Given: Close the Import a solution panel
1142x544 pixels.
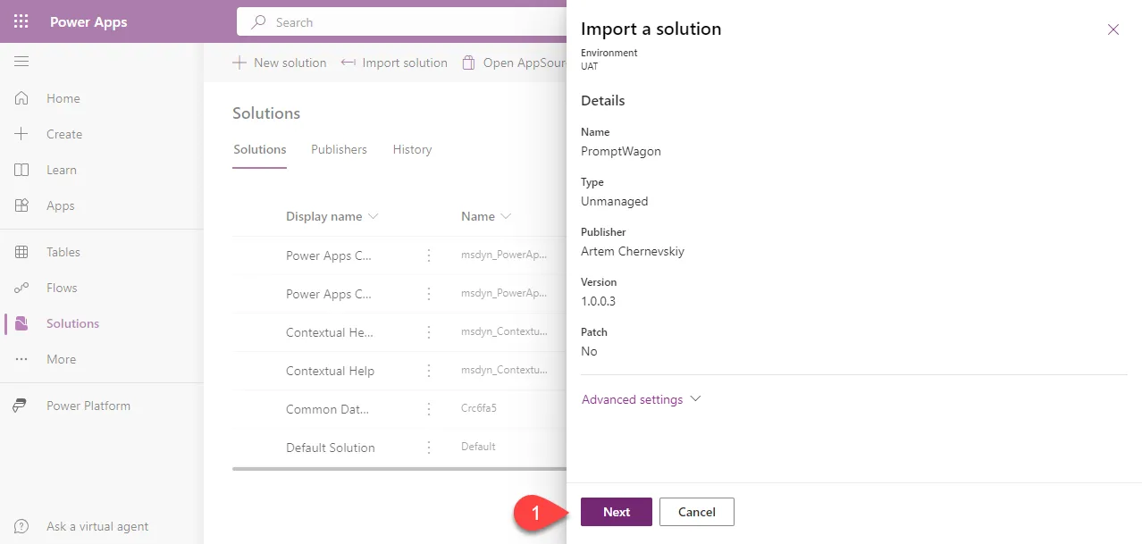Looking at the screenshot, I should [x=1113, y=29].
